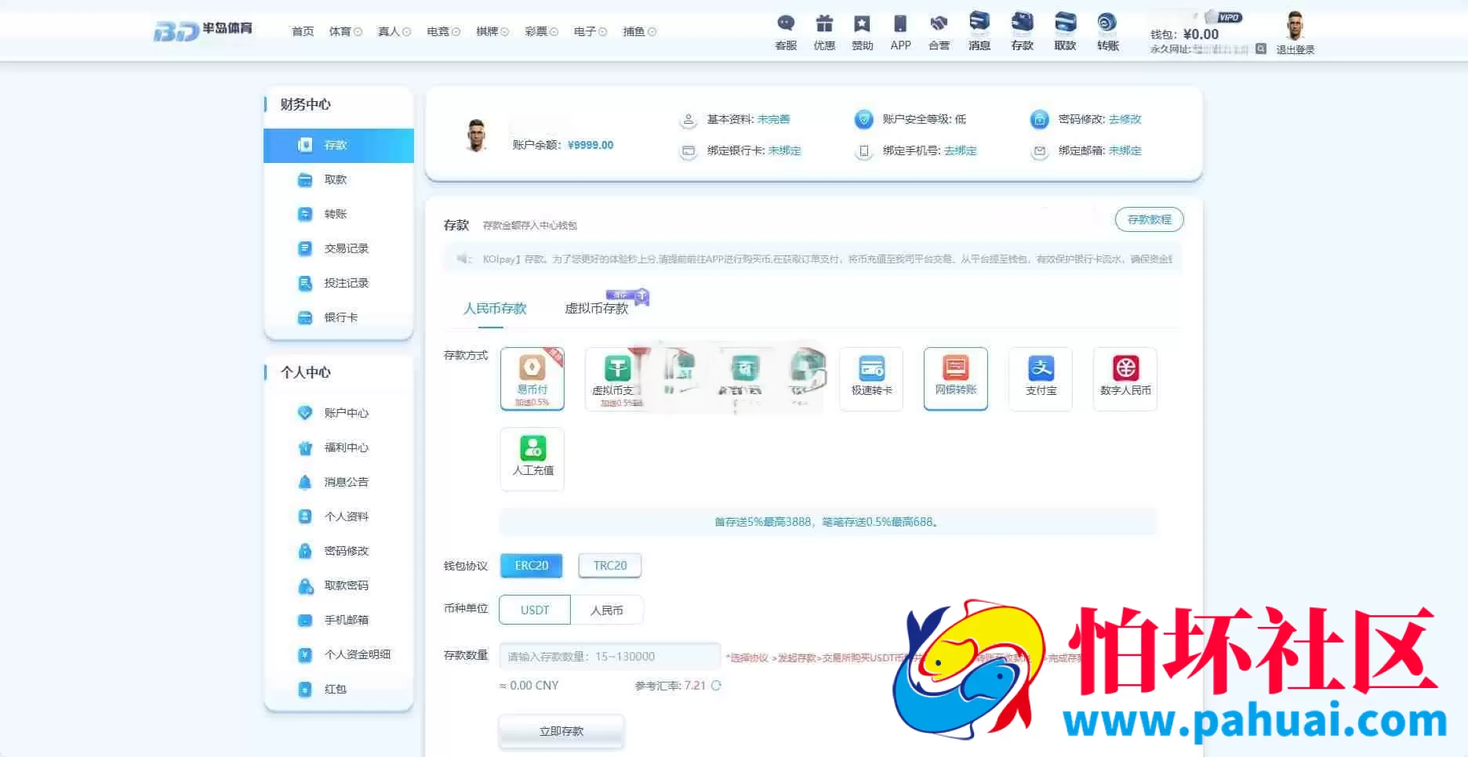Select the ERC20 wallet protocol
The image size is (1468, 757).
532,566
